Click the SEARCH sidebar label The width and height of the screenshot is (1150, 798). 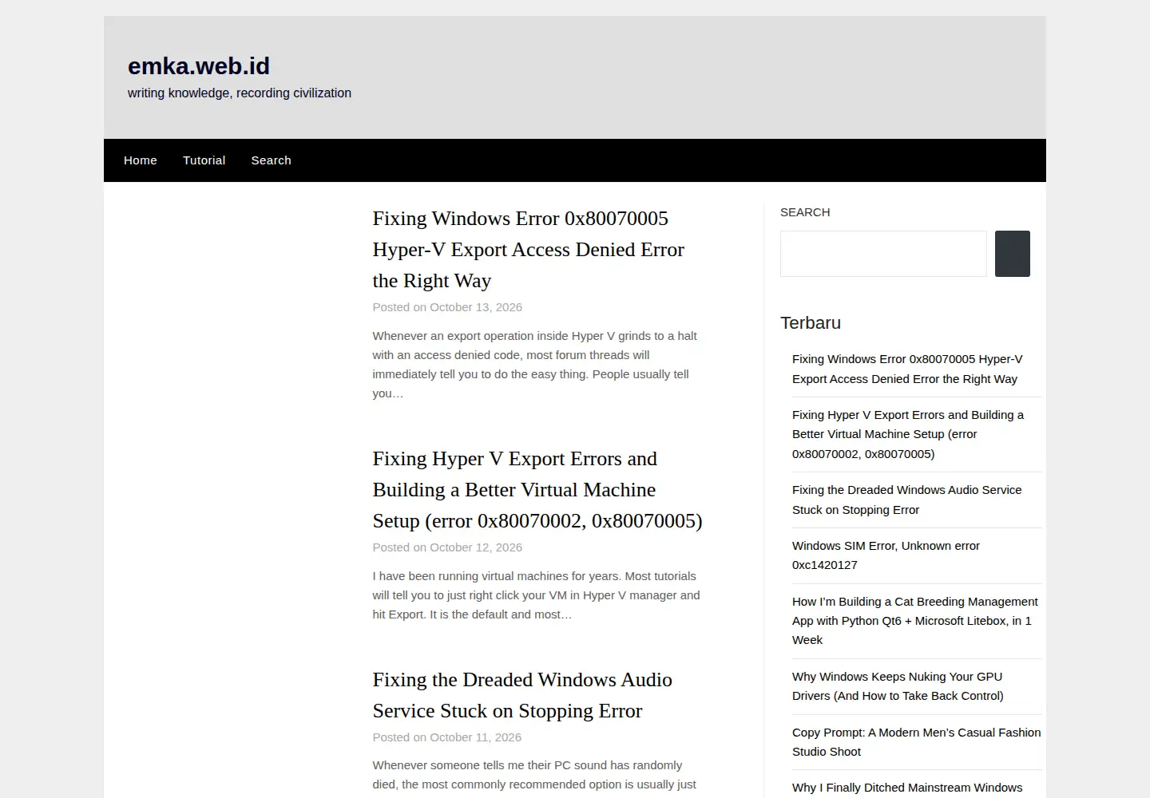pos(805,212)
